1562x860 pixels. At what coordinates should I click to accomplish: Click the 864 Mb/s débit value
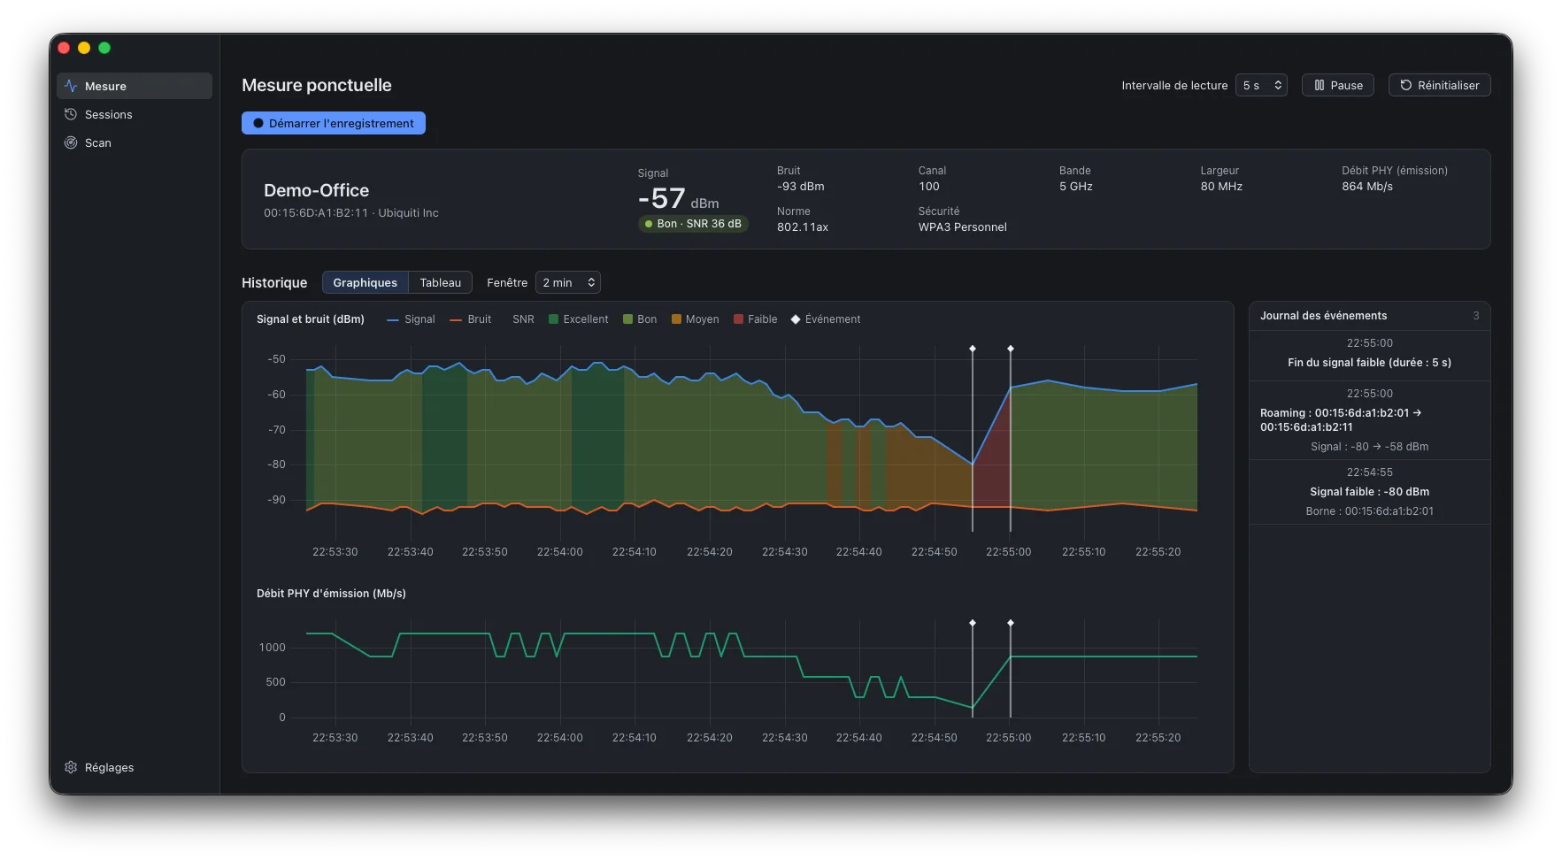click(x=1367, y=187)
